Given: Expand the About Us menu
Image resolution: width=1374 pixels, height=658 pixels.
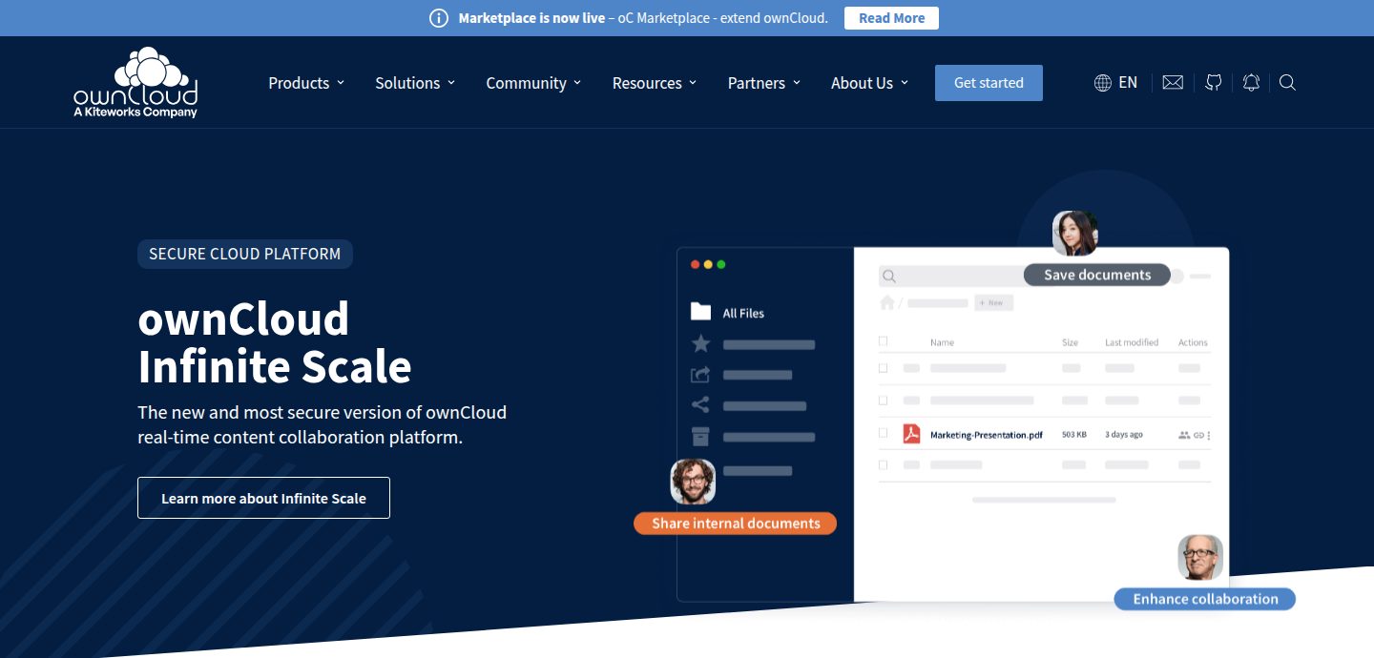Looking at the screenshot, I should click(869, 83).
